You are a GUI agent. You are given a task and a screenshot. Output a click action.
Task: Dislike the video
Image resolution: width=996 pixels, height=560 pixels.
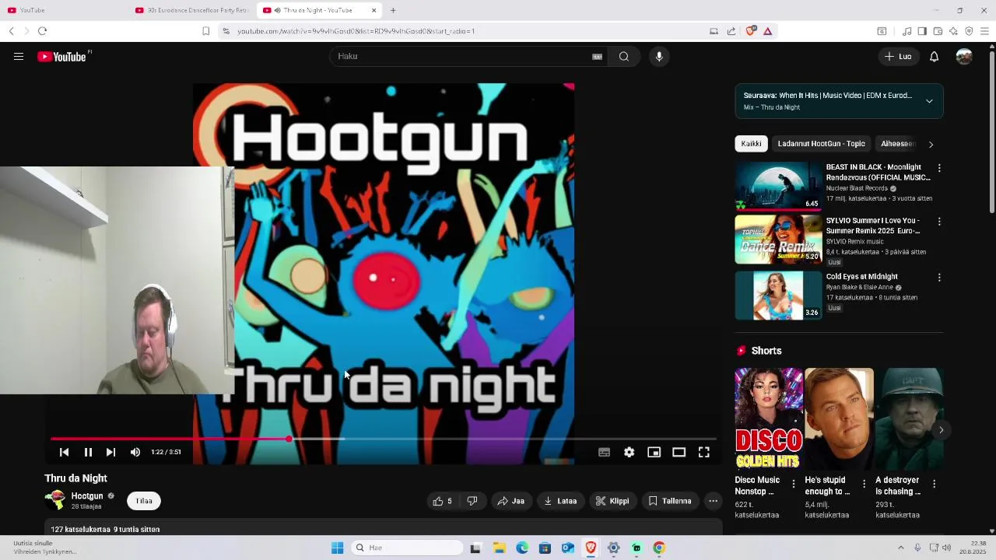[x=472, y=501]
